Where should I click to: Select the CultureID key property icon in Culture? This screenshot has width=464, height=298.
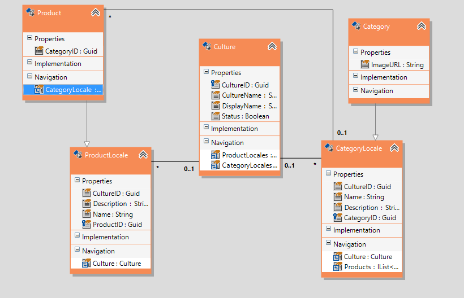point(216,85)
